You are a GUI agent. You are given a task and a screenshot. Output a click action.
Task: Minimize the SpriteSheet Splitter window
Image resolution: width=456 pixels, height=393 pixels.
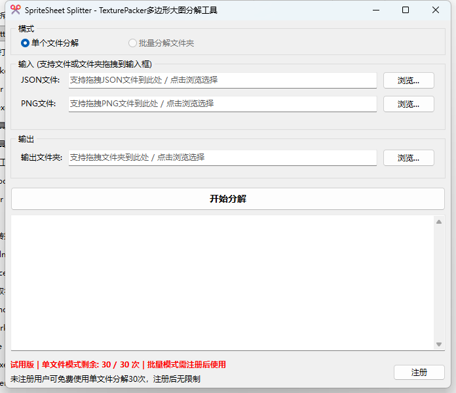(x=376, y=10)
